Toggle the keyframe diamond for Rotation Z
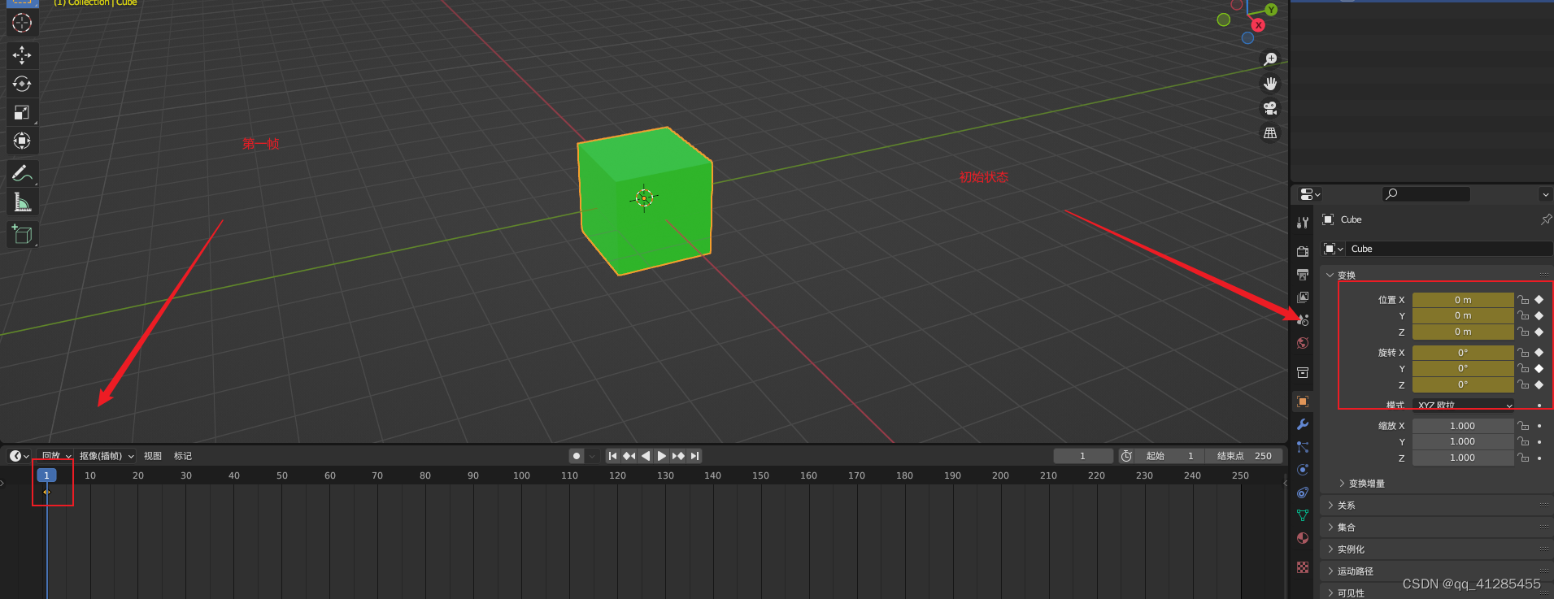The width and height of the screenshot is (1554, 599). click(1539, 384)
